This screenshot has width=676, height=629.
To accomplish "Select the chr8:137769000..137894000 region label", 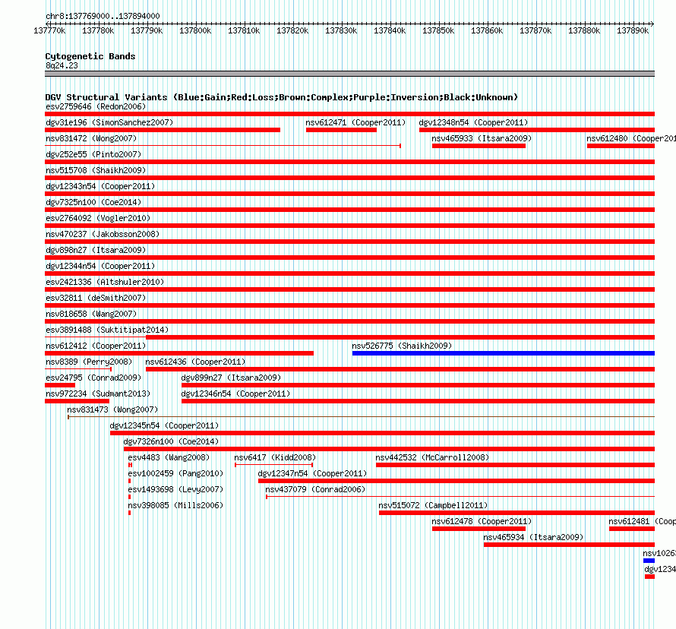I will point(103,16).
